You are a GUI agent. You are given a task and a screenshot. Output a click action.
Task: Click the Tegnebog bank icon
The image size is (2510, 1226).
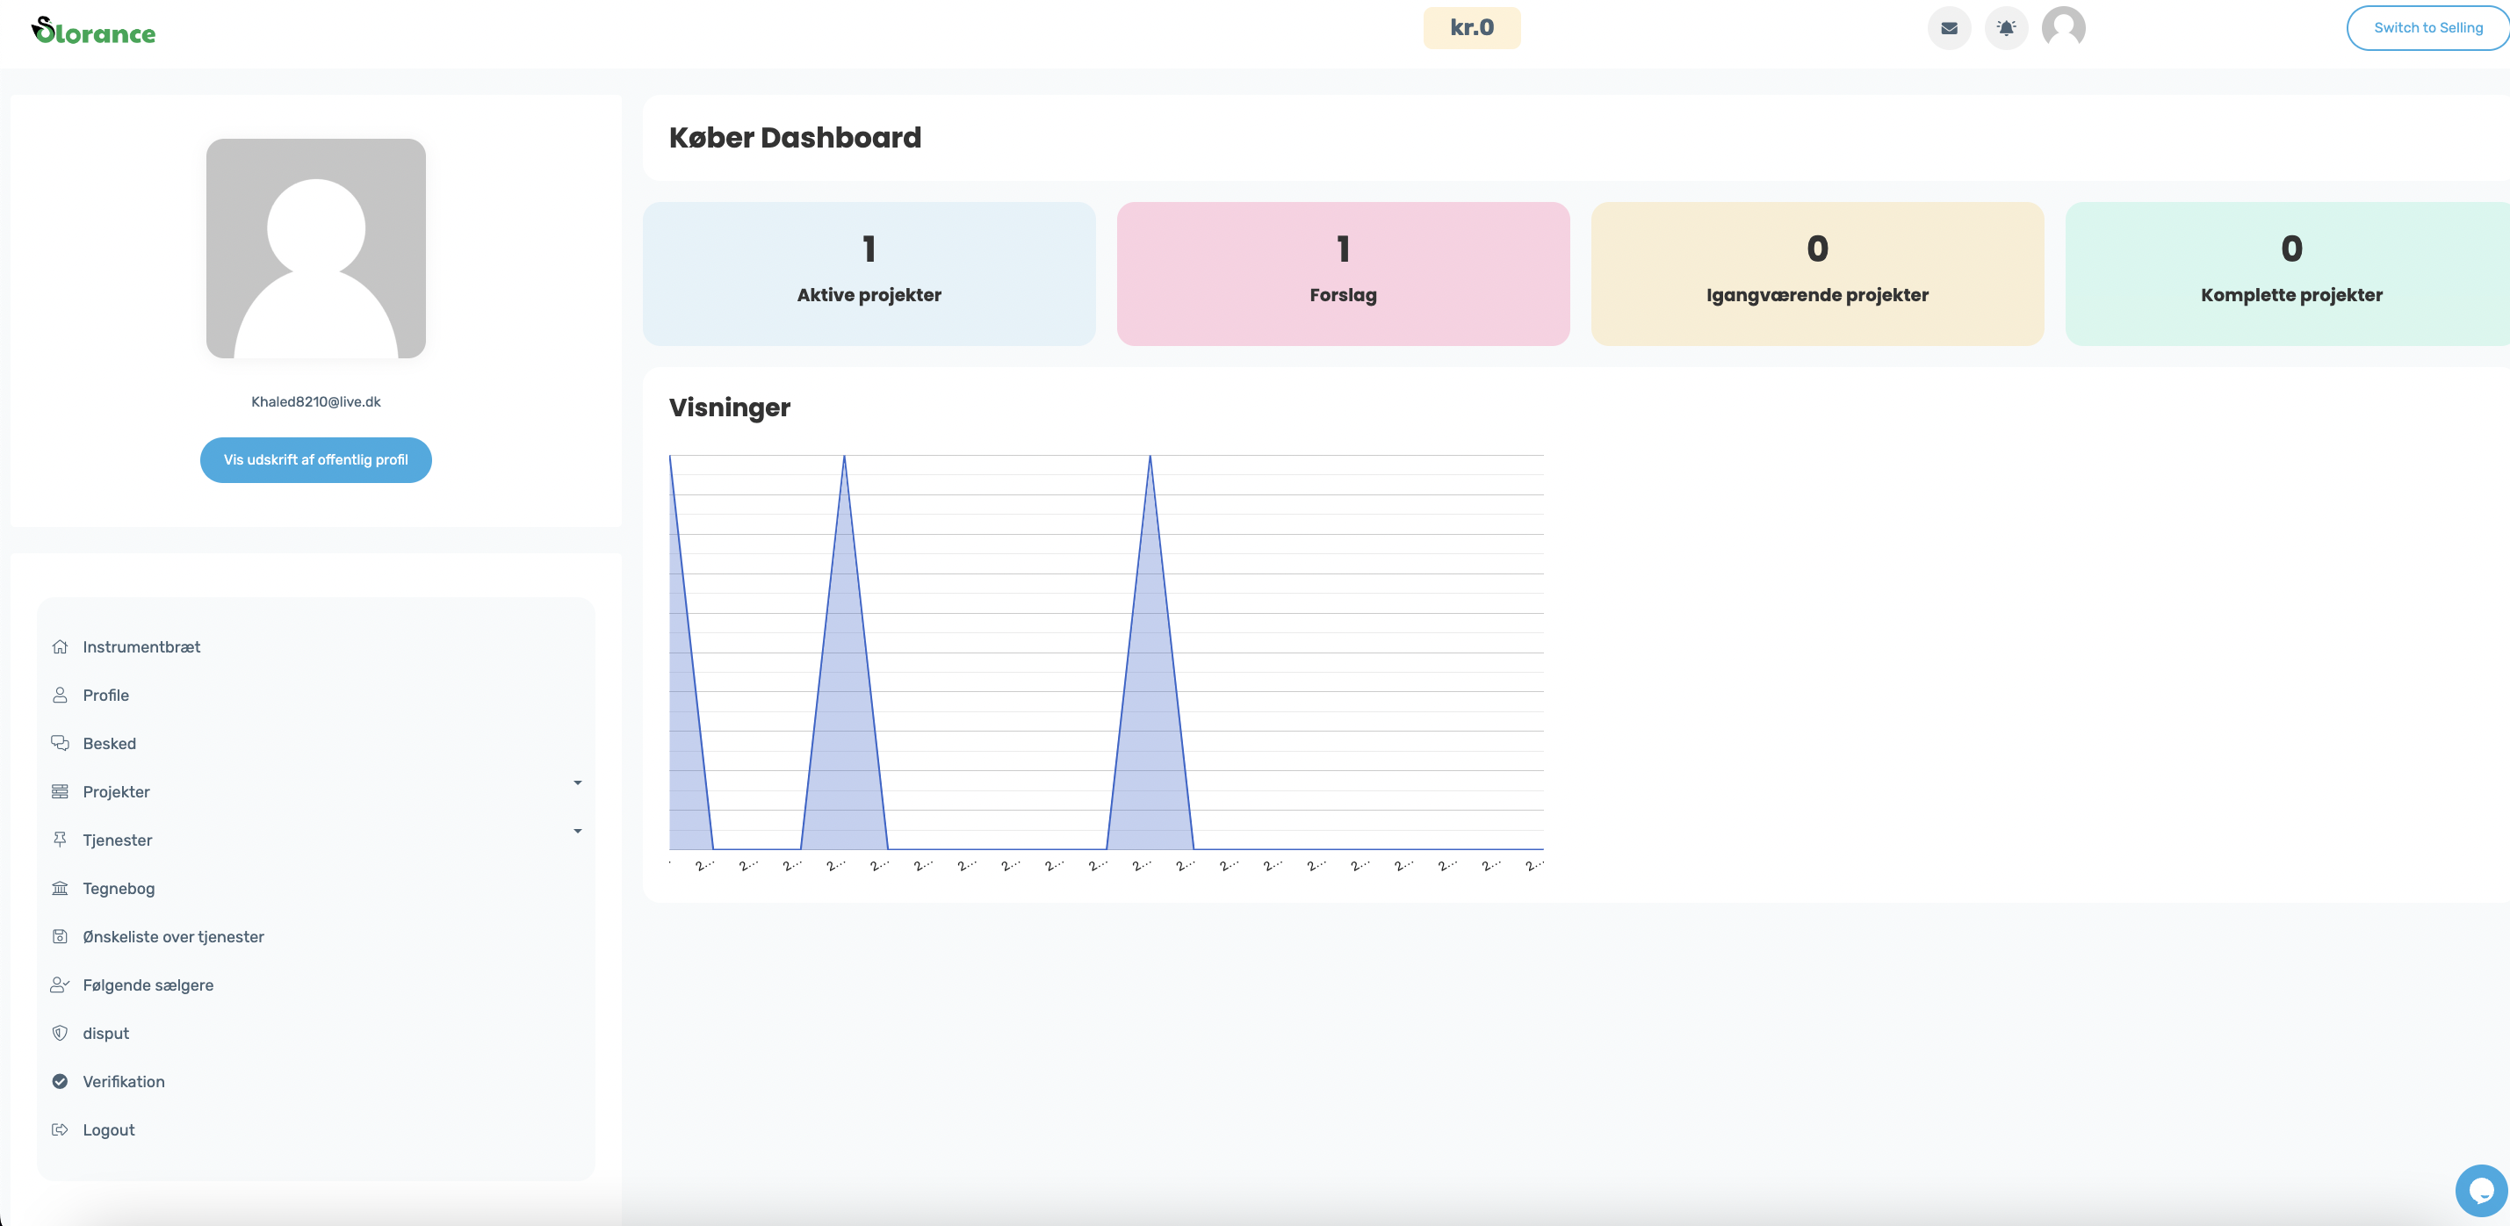coord(60,888)
